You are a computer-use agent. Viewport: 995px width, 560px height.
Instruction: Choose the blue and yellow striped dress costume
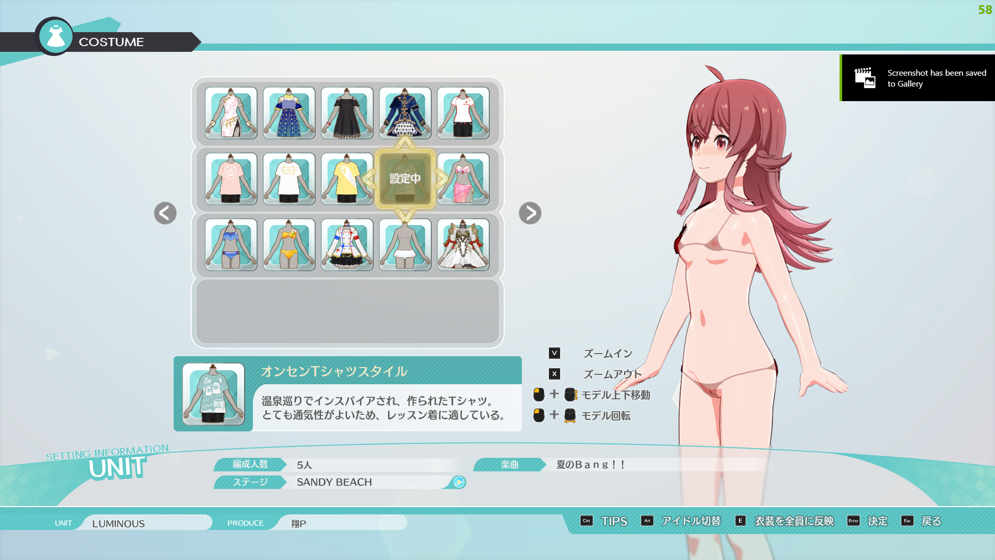tap(289, 113)
